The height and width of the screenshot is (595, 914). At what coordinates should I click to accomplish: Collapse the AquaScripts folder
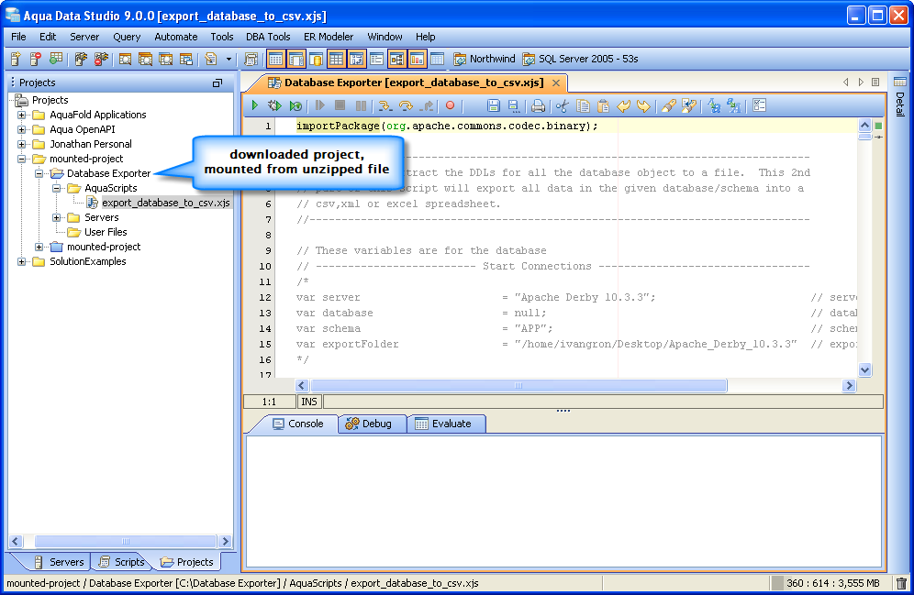[57, 188]
